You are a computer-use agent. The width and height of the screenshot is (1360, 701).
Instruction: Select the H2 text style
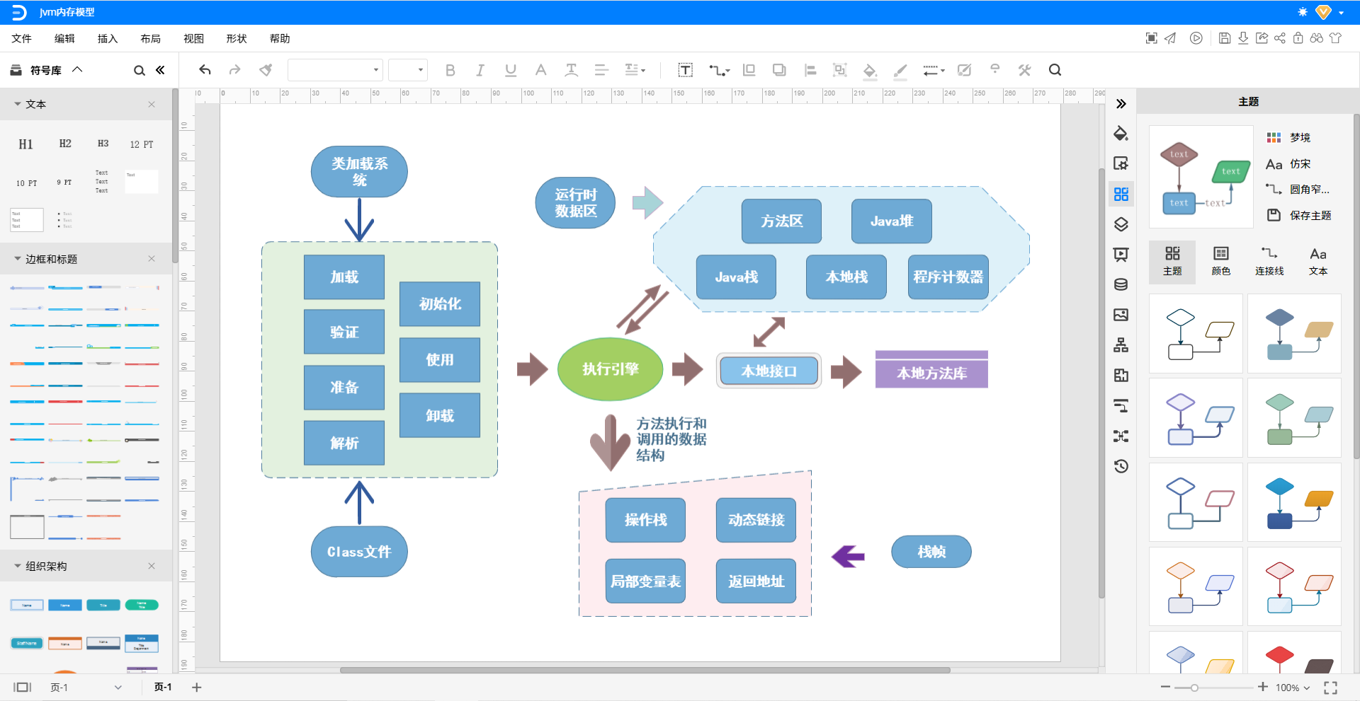click(65, 144)
